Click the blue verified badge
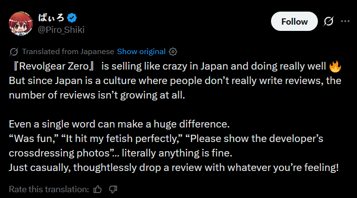Image resolution: width=357 pixels, height=198 pixels. click(x=72, y=18)
